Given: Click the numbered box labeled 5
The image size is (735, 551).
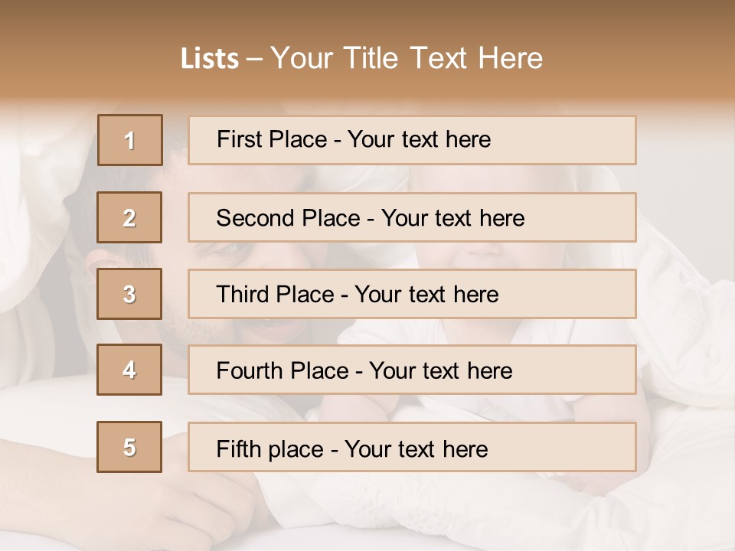Looking at the screenshot, I should pyautogui.click(x=129, y=447).
